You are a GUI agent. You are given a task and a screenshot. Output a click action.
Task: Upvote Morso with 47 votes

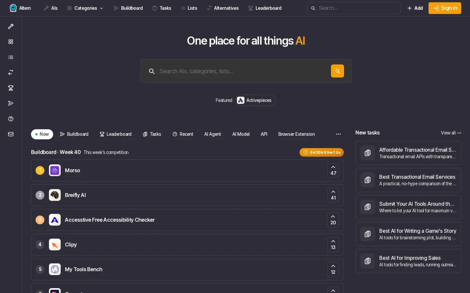coord(333,170)
